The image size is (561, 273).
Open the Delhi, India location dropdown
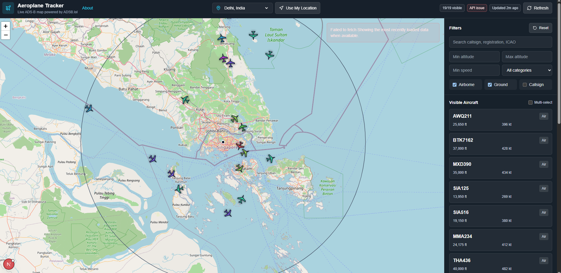(x=242, y=8)
